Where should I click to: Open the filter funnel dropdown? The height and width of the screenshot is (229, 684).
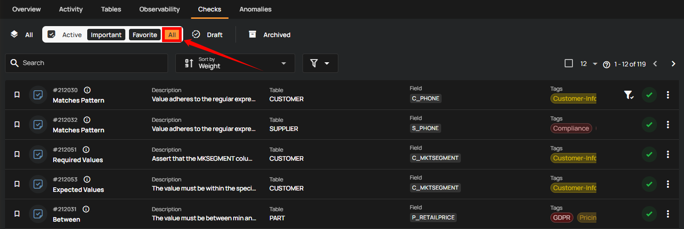320,63
